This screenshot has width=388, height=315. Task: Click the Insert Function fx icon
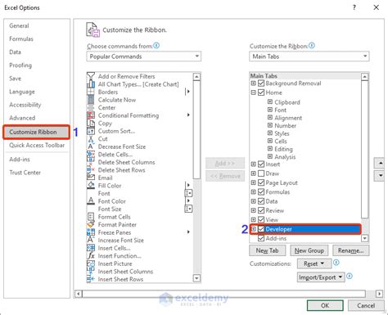pos(91,256)
